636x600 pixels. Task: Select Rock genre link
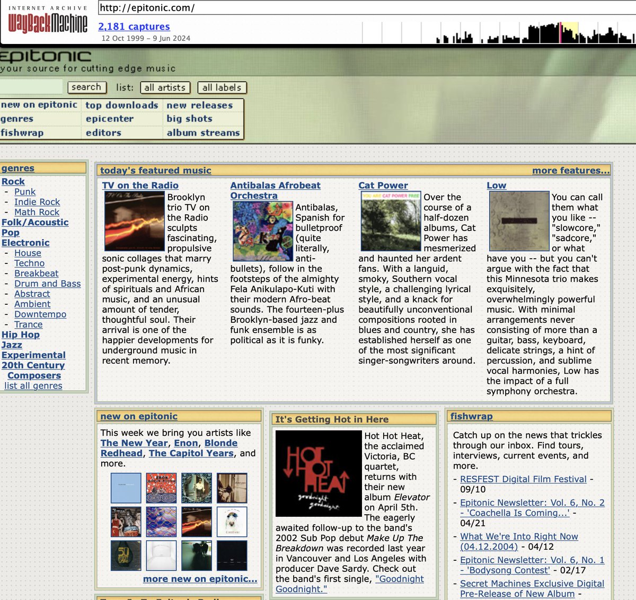point(13,181)
